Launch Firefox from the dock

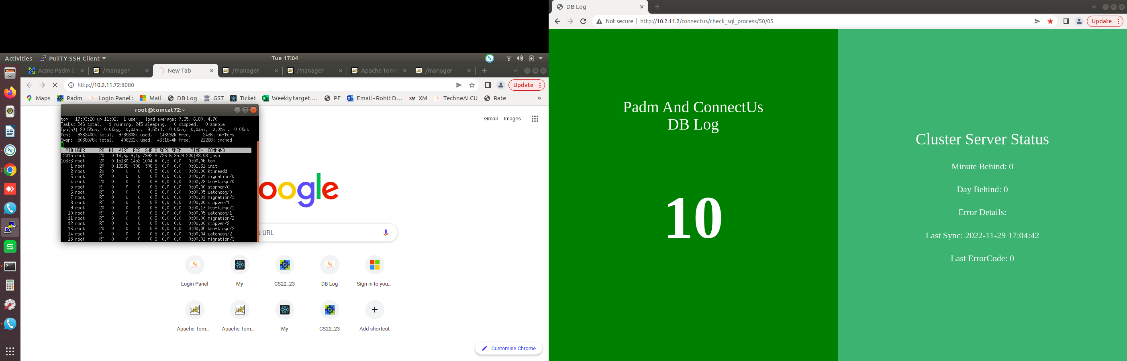[10, 92]
